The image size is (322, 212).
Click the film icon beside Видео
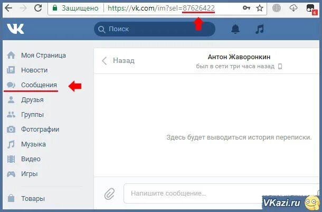11,159
